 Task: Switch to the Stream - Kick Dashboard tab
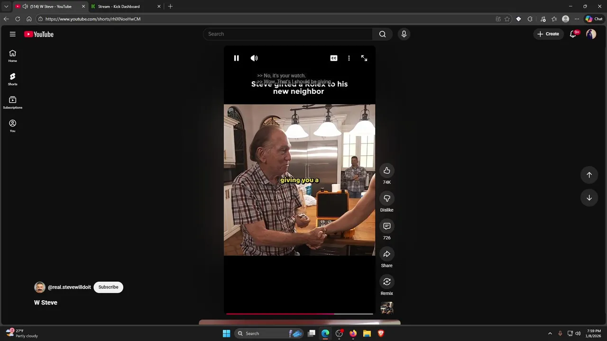(126, 7)
